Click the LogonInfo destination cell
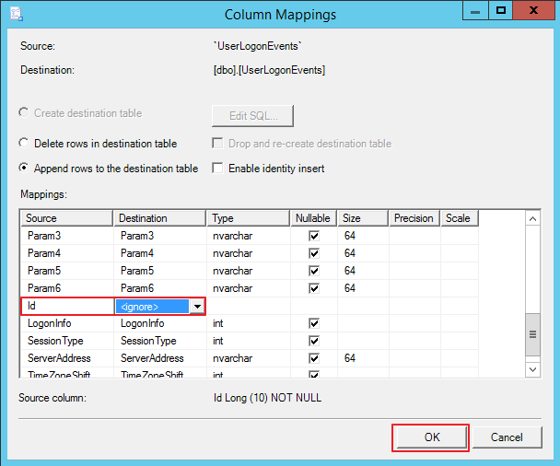The height and width of the screenshot is (466, 560). click(160, 323)
